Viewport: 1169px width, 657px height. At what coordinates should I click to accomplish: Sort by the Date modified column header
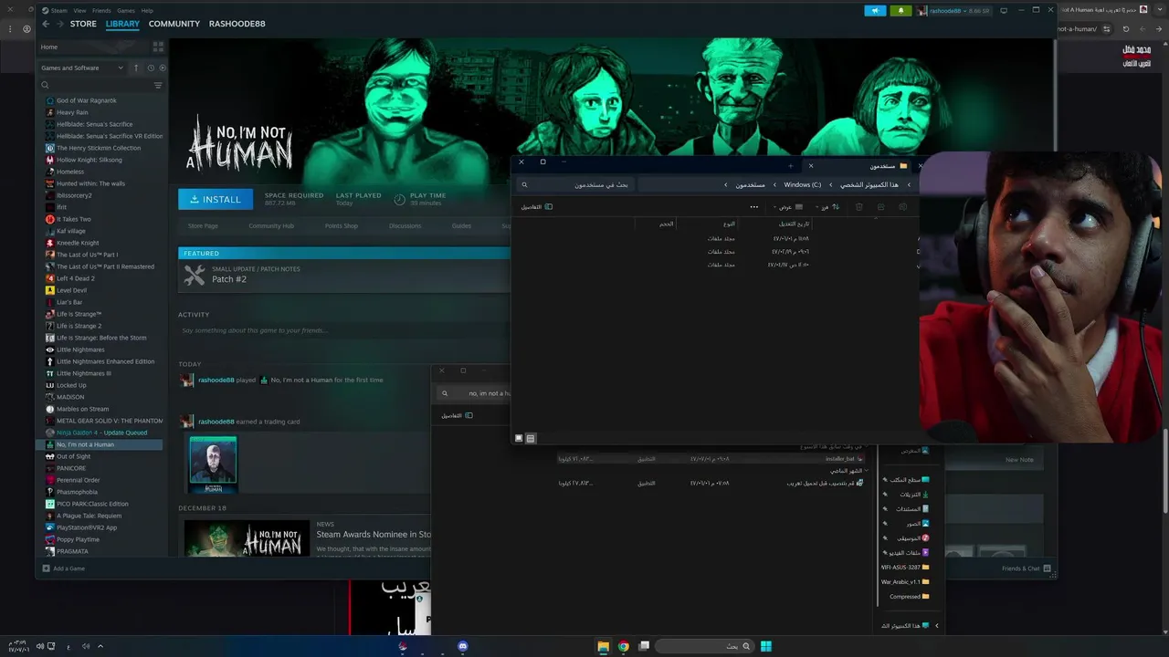794,224
